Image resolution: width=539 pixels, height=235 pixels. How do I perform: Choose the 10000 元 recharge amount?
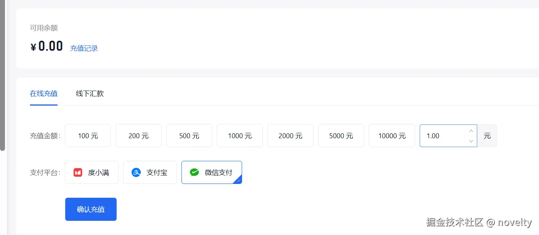pyautogui.click(x=392, y=136)
